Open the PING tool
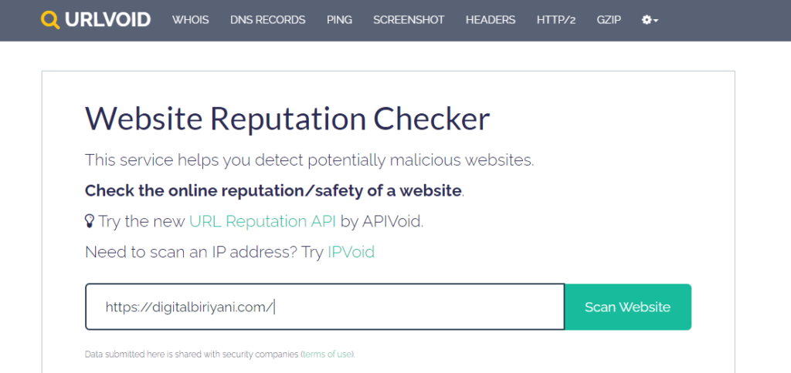791x373 pixels. pyautogui.click(x=340, y=20)
